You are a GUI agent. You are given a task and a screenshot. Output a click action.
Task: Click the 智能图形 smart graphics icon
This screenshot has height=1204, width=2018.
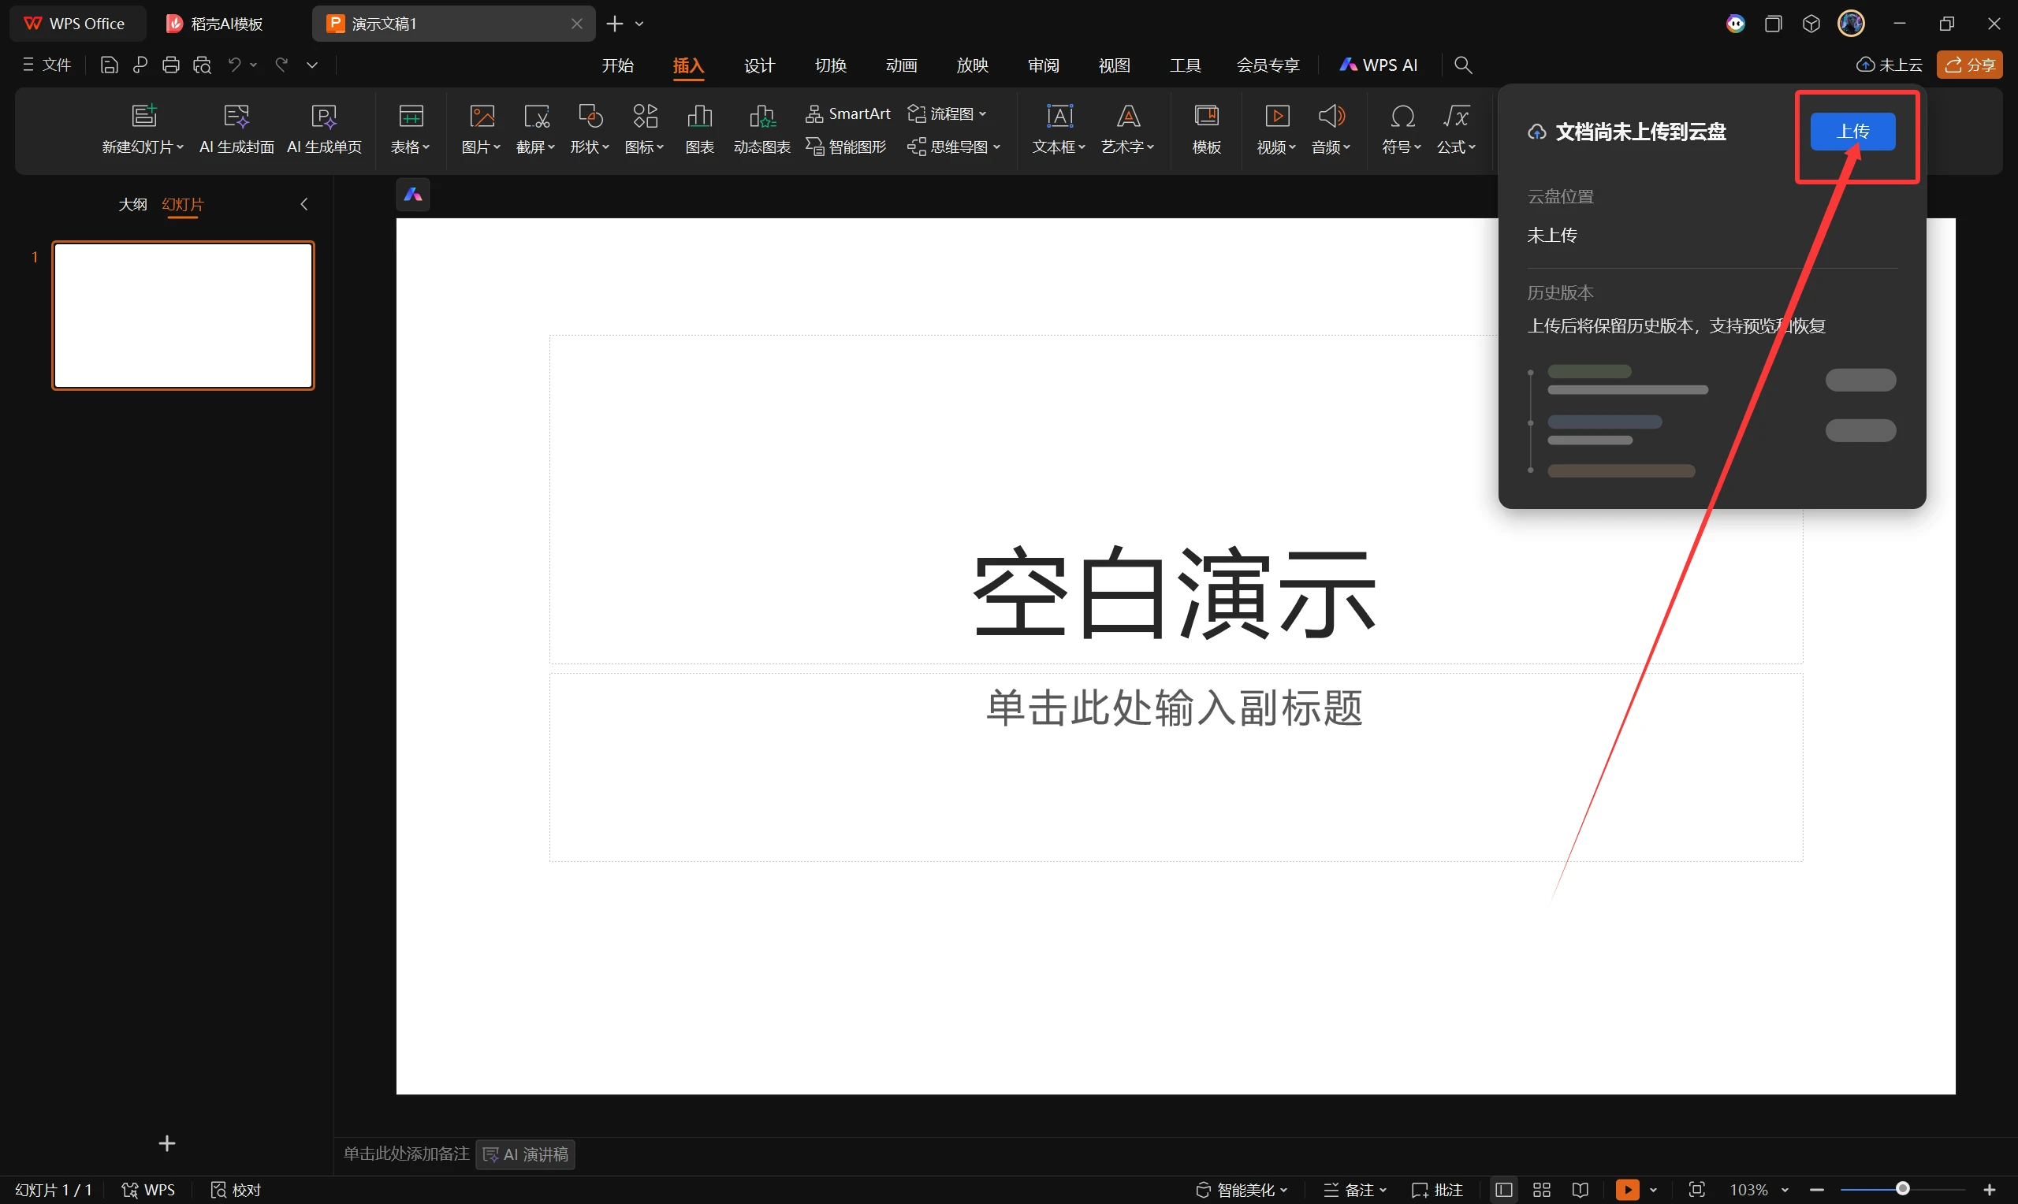tap(847, 147)
